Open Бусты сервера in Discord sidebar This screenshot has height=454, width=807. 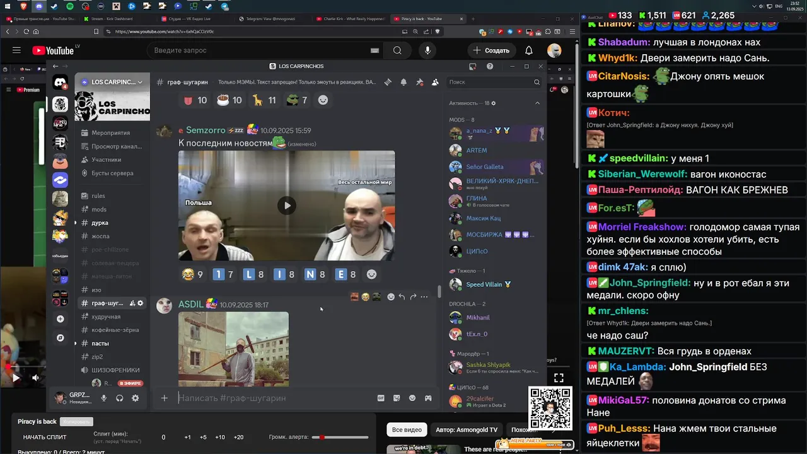point(112,173)
